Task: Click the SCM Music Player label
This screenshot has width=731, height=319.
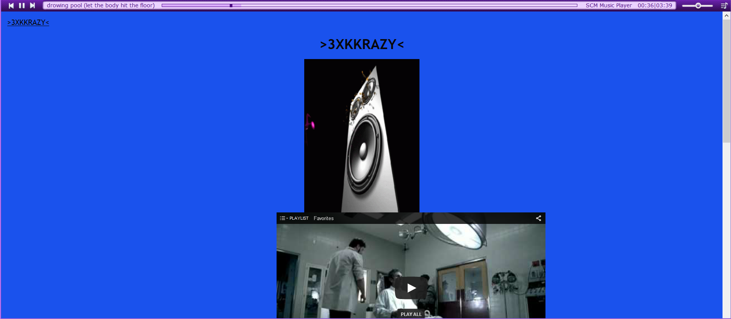Action: click(x=608, y=5)
